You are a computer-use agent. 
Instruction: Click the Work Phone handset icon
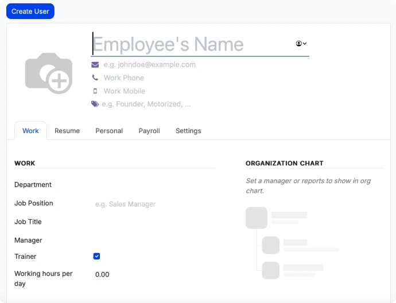tap(95, 78)
